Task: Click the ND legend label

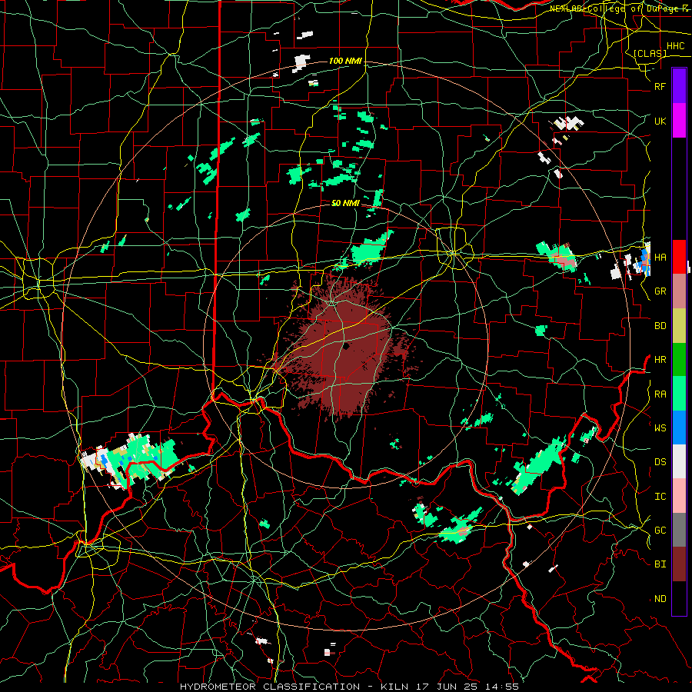Action: coord(660,599)
